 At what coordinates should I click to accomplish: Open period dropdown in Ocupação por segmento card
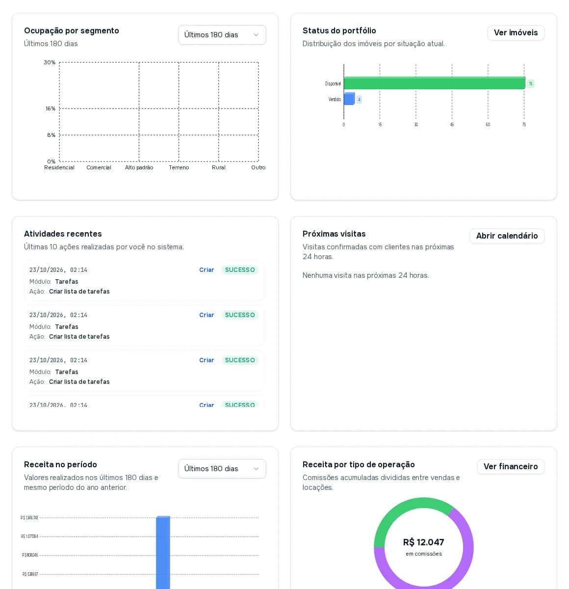[x=222, y=35]
